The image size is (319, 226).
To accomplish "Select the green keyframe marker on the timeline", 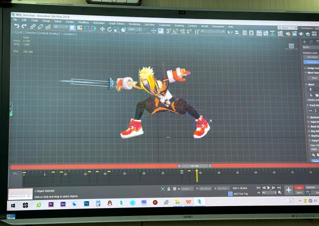I will 140,170.
